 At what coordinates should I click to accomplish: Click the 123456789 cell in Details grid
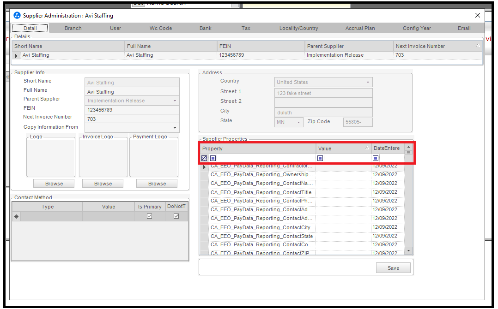click(x=261, y=55)
